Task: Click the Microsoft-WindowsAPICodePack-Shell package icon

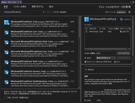Action: [x=6, y=42]
